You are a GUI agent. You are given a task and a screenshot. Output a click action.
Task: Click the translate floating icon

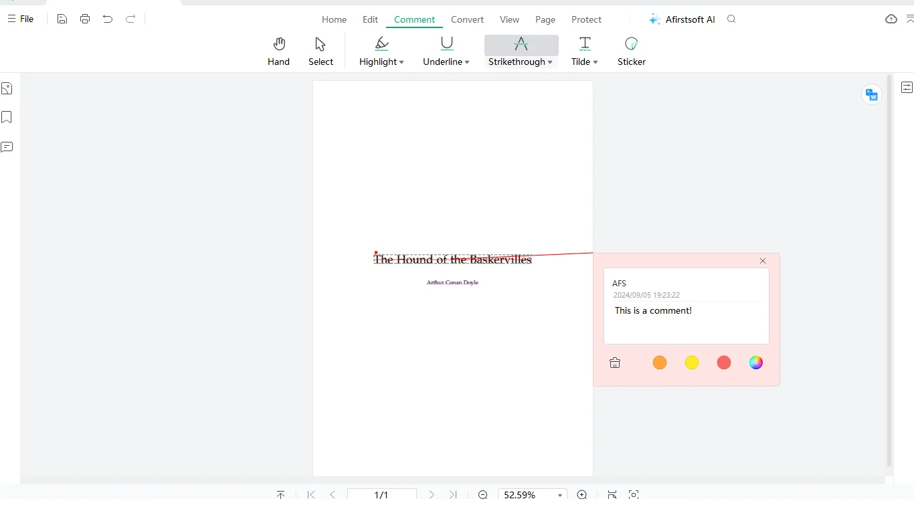(x=871, y=95)
